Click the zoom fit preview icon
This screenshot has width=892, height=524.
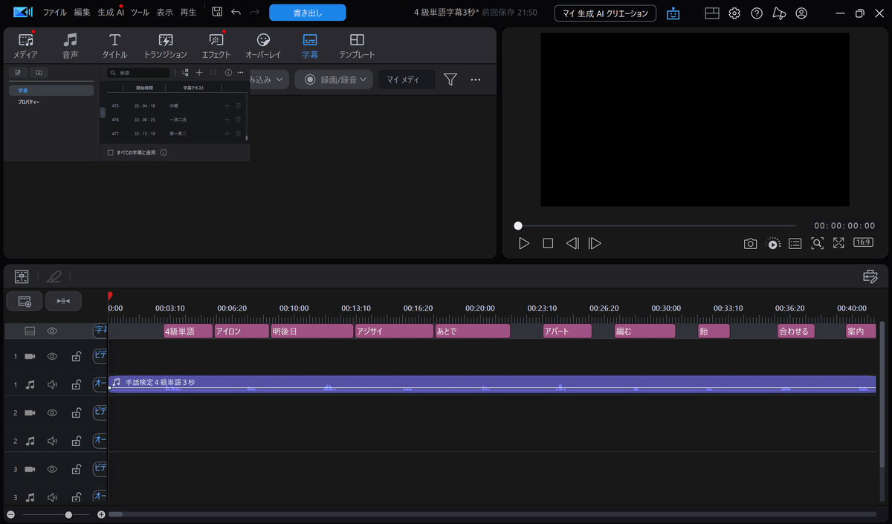coord(817,243)
